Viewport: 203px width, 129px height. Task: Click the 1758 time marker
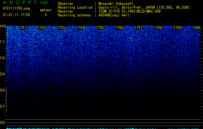(158, 28)
